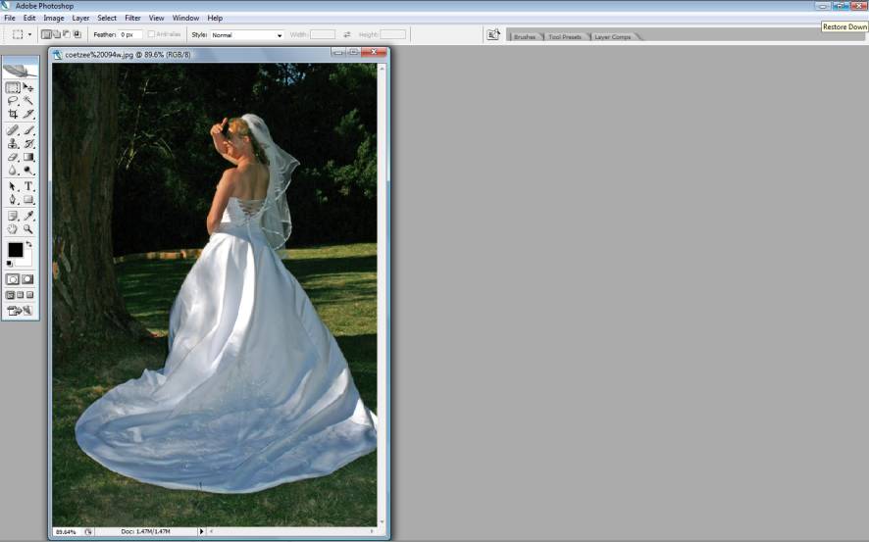Open the Layer menu
The width and height of the screenshot is (869, 542).
pyautogui.click(x=80, y=18)
